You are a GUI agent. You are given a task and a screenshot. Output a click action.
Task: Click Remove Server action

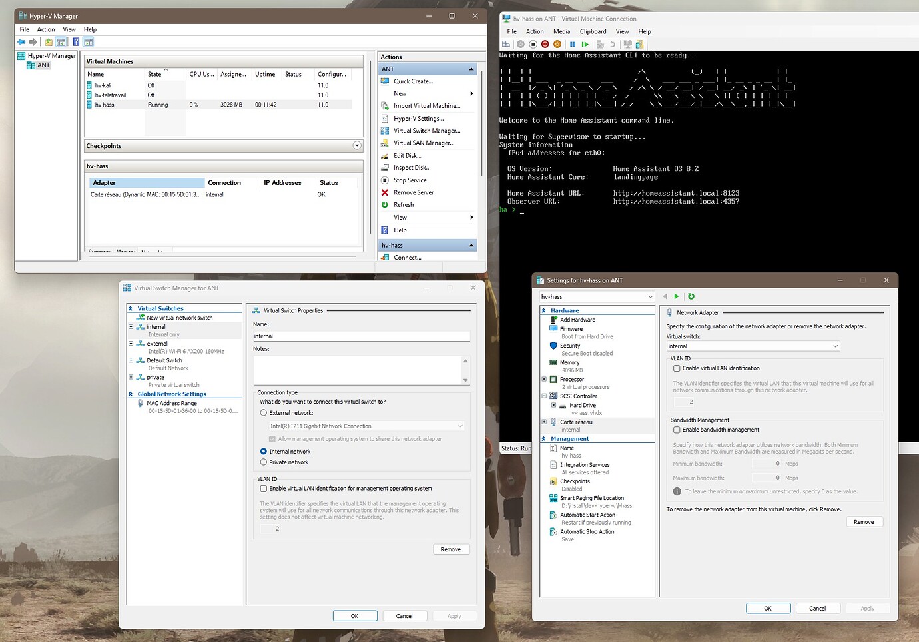414,192
